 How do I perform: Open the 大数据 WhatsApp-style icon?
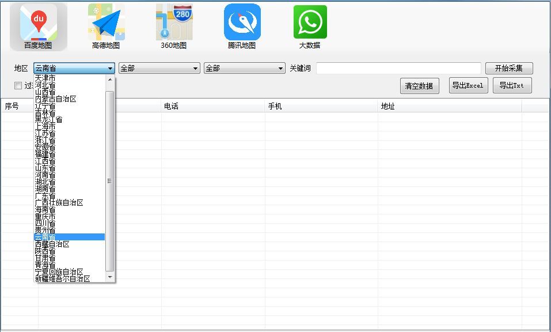pyautogui.click(x=310, y=27)
